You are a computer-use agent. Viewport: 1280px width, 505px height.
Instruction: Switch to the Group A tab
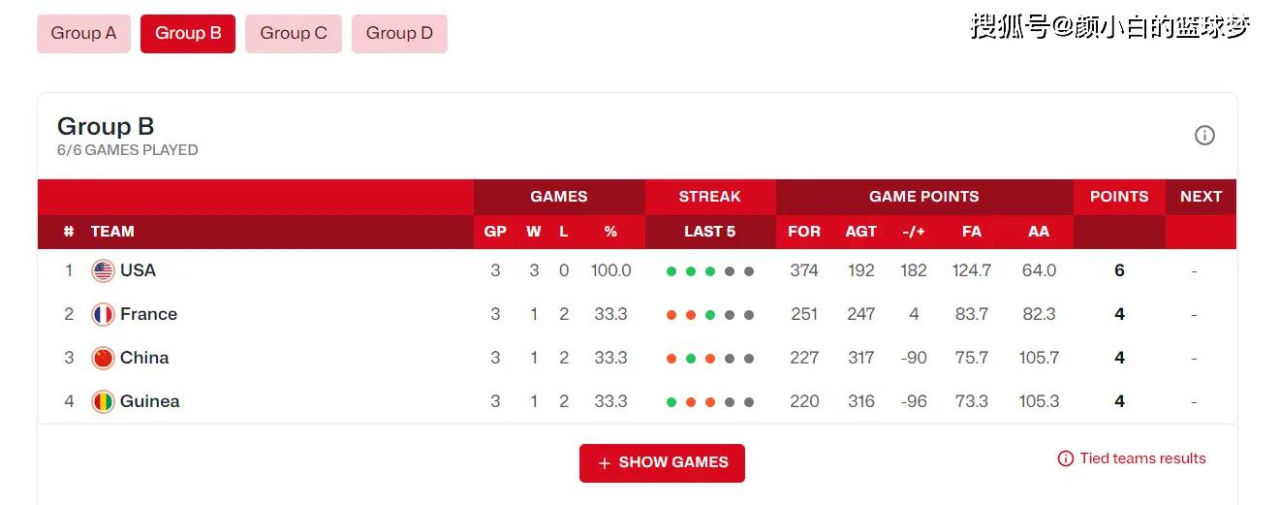pyautogui.click(x=83, y=34)
